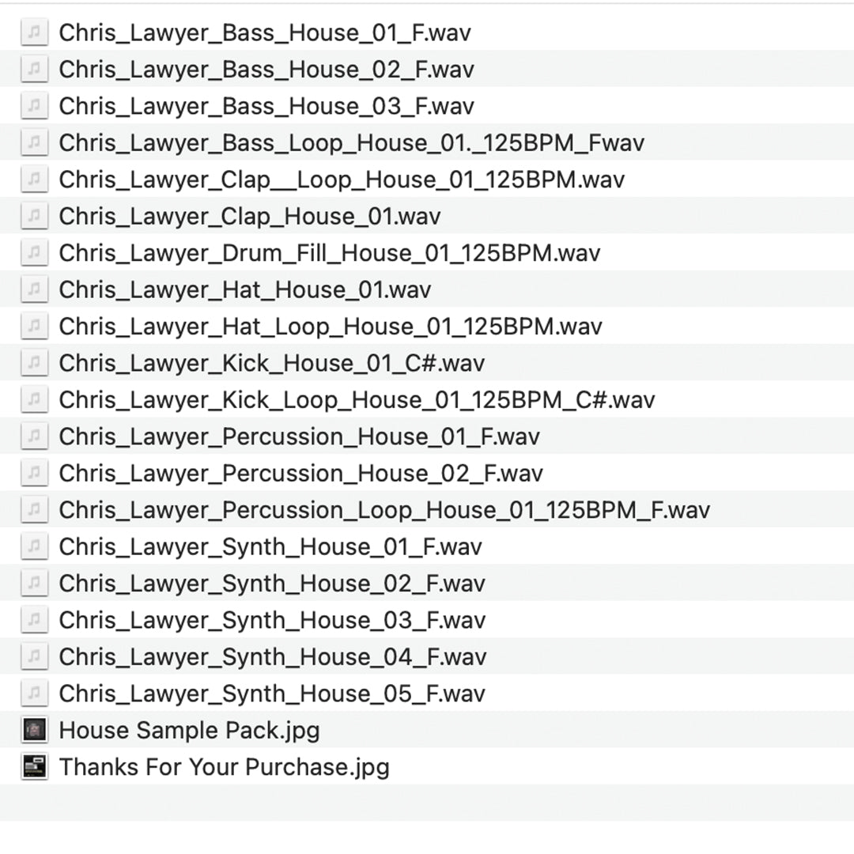This screenshot has width=854, height=854.
Task: Click the audio icon for Chris_Lawyer_Synth_House_05_F.wav
Action: 34,693
